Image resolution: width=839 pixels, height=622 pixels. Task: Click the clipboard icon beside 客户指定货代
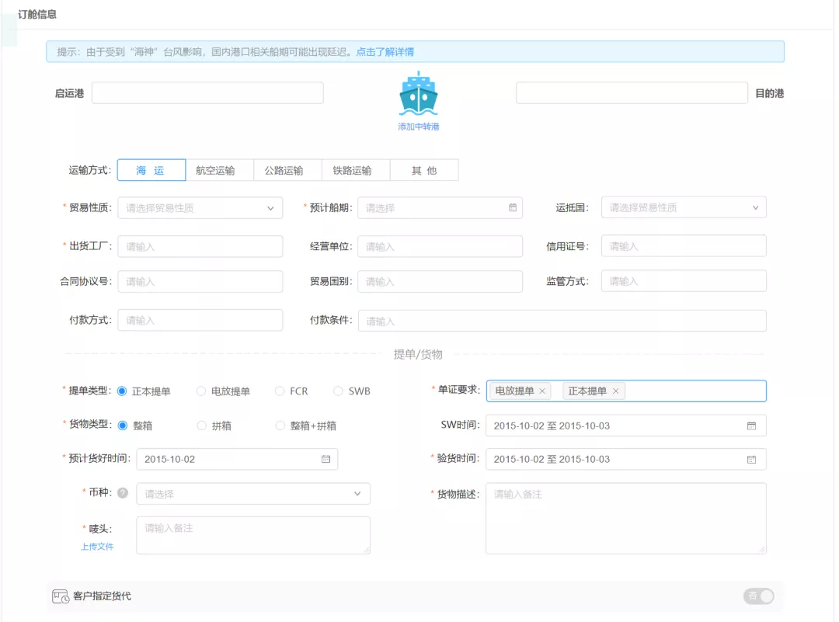[x=61, y=596]
